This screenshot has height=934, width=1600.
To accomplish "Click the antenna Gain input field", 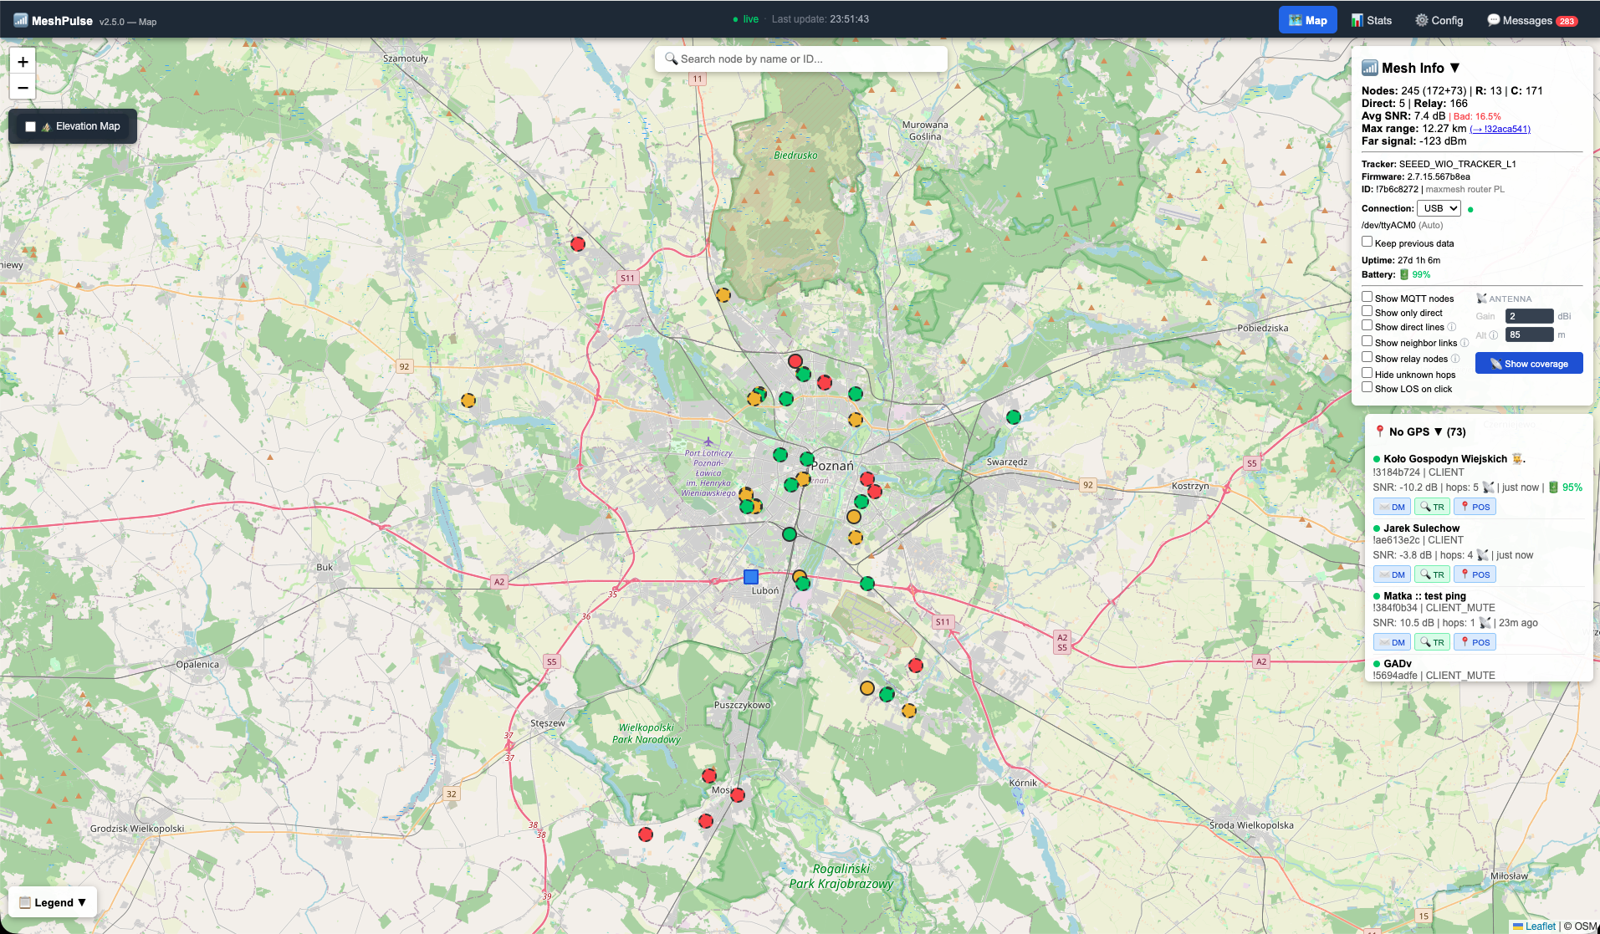I will tap(1529, 316).
